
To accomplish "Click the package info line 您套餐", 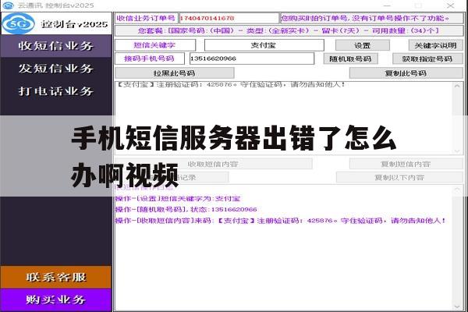I will 289,30.
